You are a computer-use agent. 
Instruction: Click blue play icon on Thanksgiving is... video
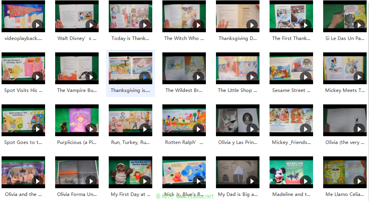pyautogui.click(x=145, y=77)
